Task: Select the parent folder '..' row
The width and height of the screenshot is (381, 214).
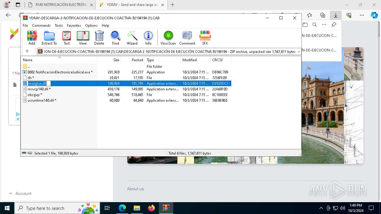Action: (126, 67)
